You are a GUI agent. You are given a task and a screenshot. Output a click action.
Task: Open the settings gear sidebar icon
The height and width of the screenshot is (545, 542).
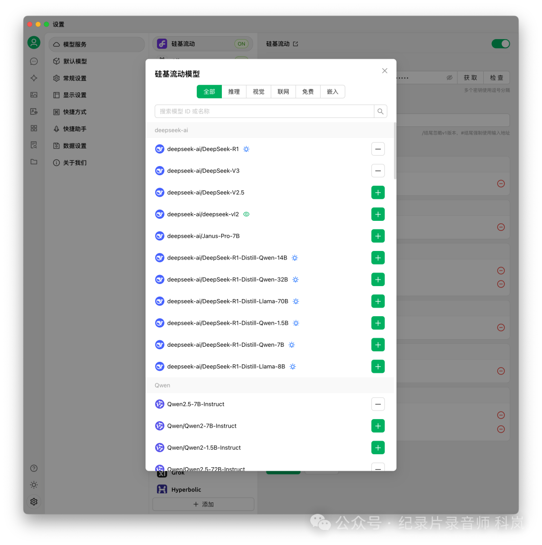tap(34, 501)
